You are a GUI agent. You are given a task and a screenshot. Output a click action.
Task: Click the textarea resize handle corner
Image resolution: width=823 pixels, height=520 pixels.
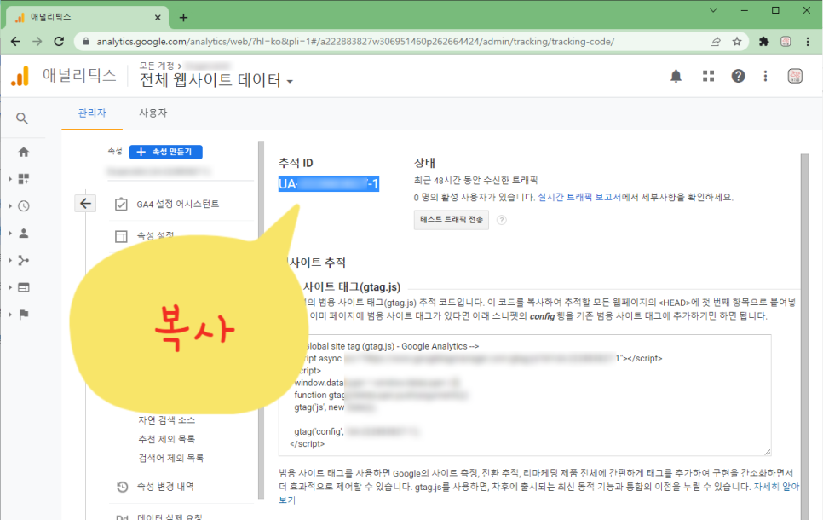tap(768, 452)
